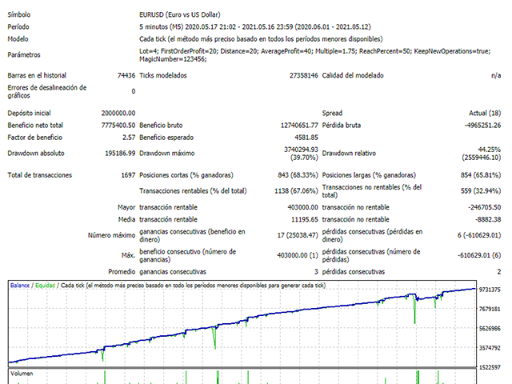Click Mayor transacción rentable value 403000.00
This screenshot has height=384, width=512.
pos(302,207)
